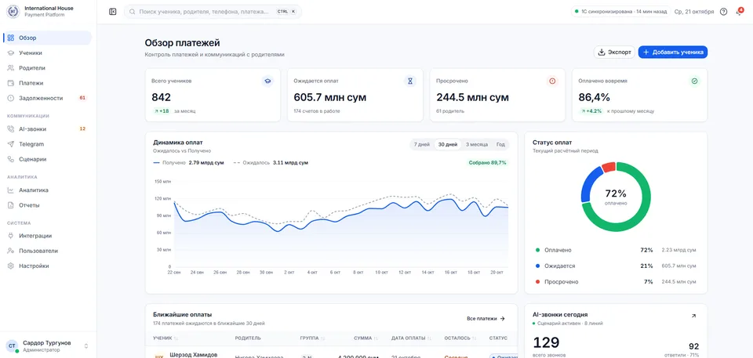Click the Оплачено 72% legend row

(x=616, y=250)
